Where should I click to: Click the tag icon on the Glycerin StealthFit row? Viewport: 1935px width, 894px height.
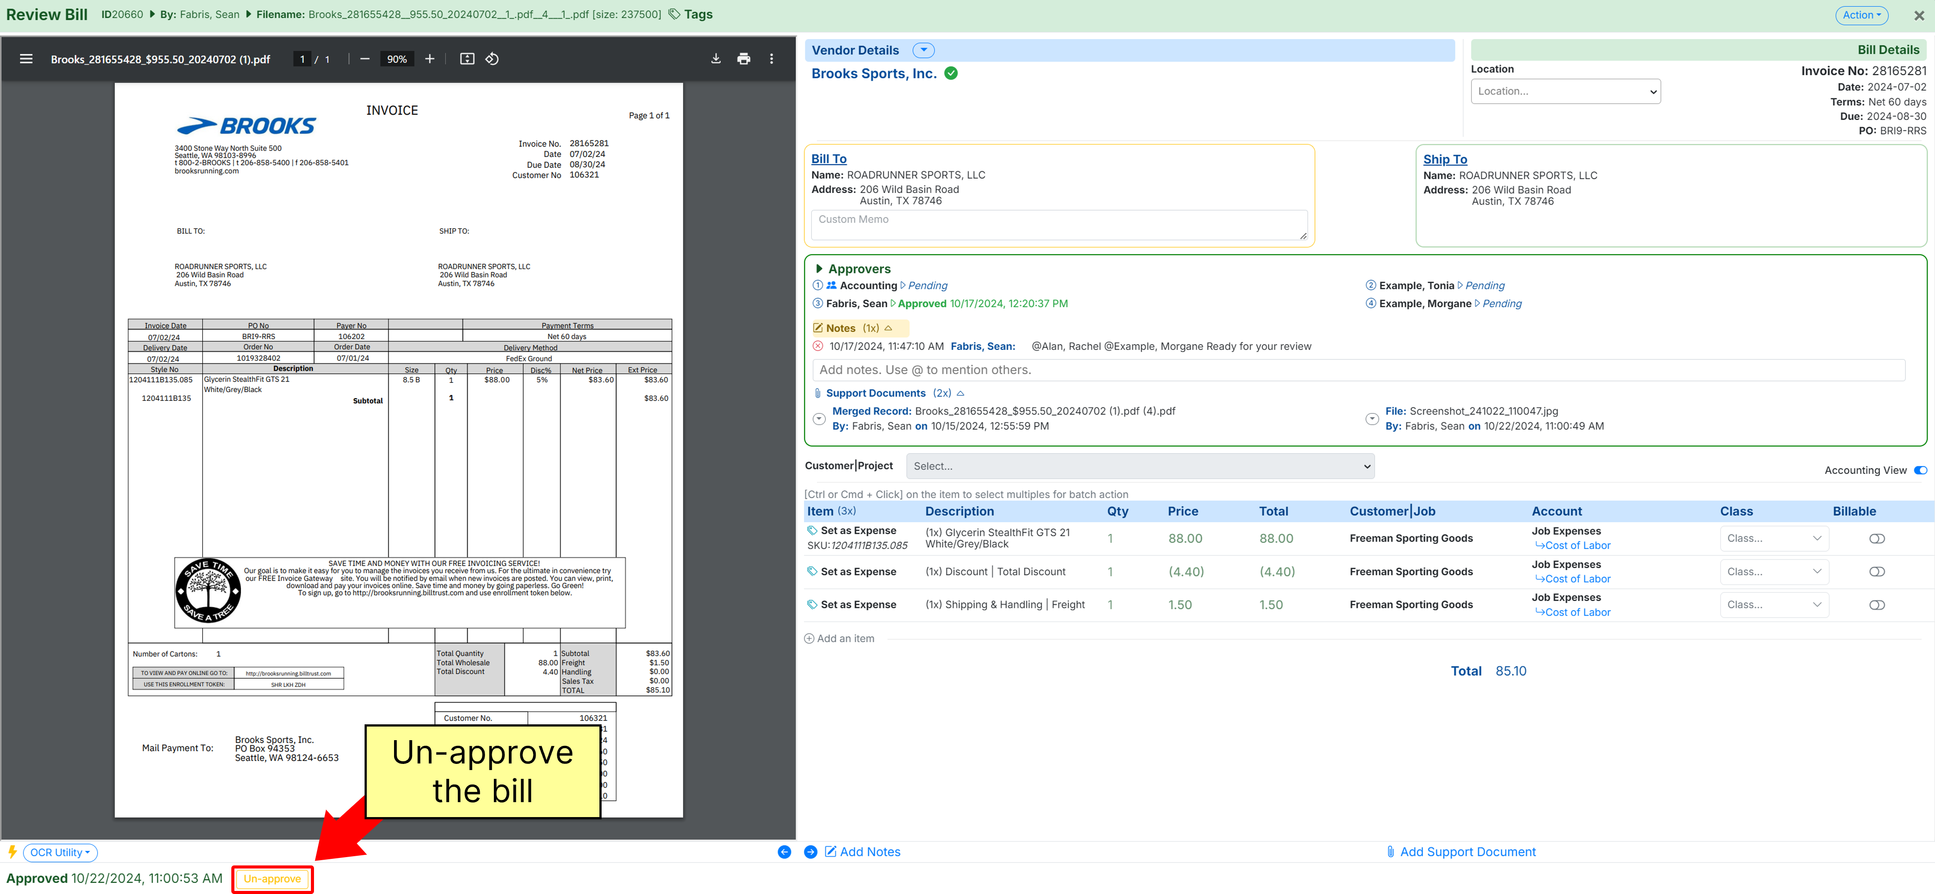(812, 530)
